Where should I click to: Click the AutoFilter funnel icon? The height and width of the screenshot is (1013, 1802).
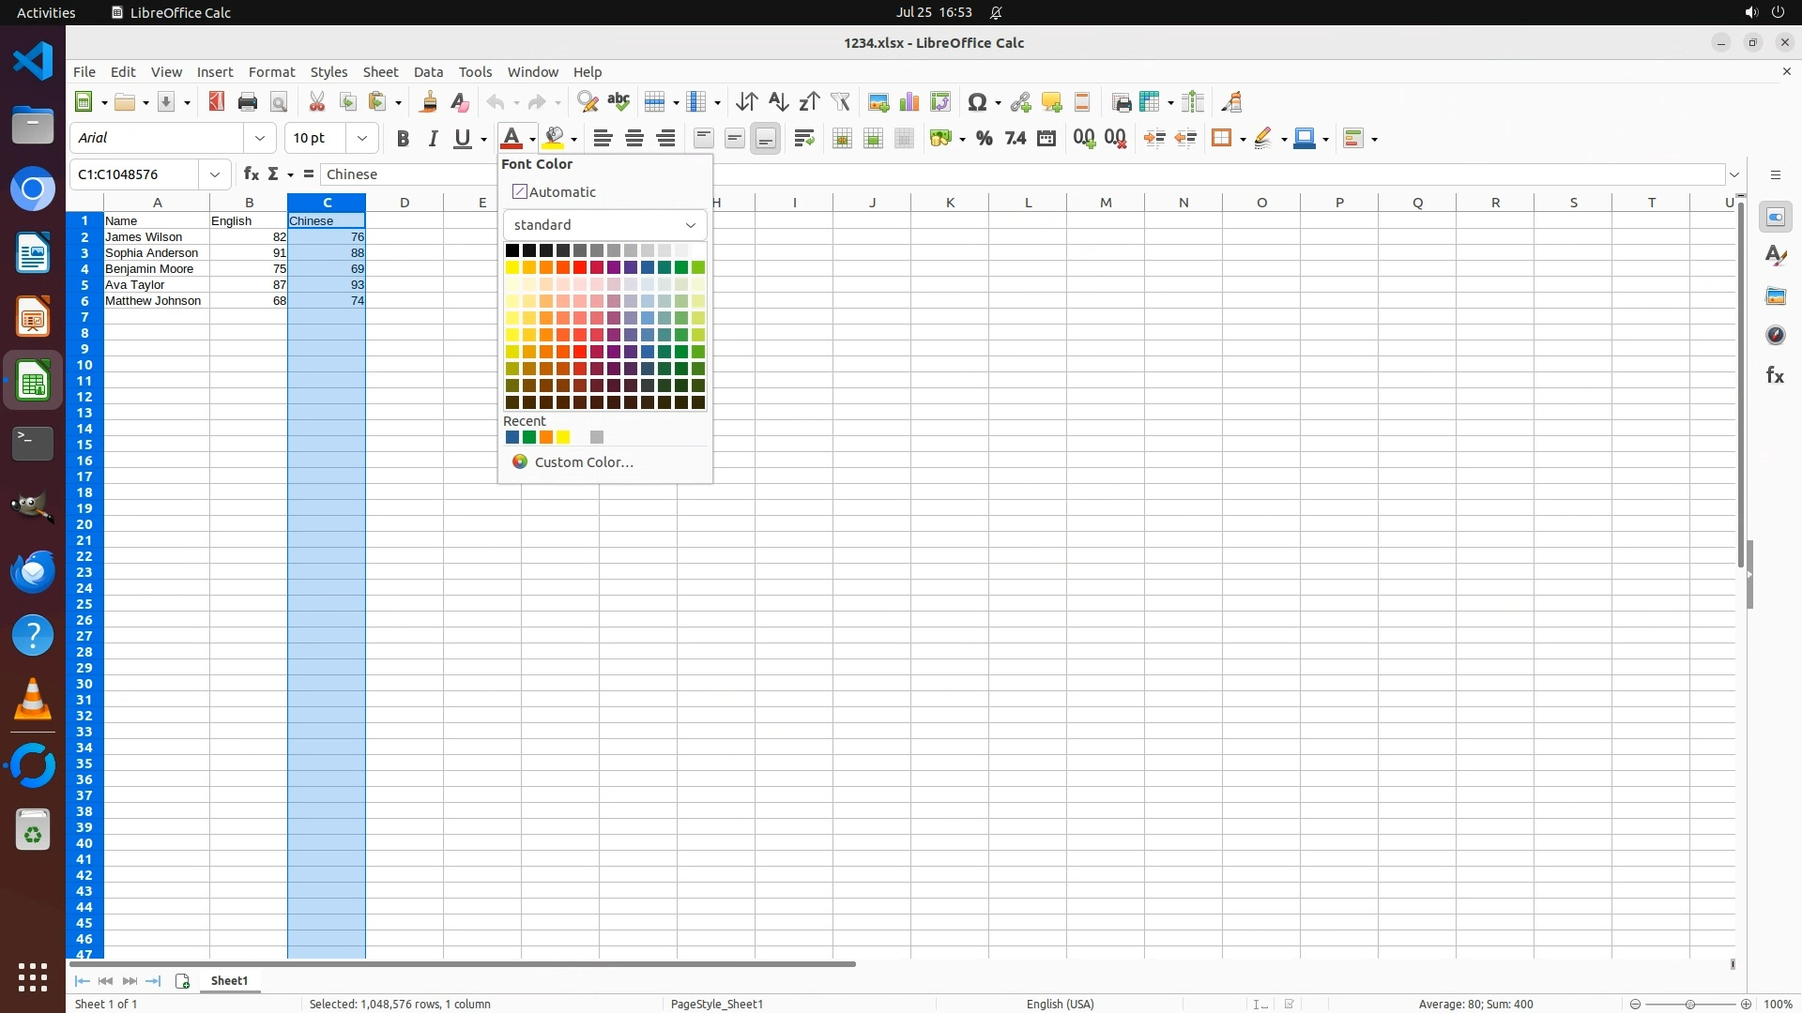[x=840, y=102]
